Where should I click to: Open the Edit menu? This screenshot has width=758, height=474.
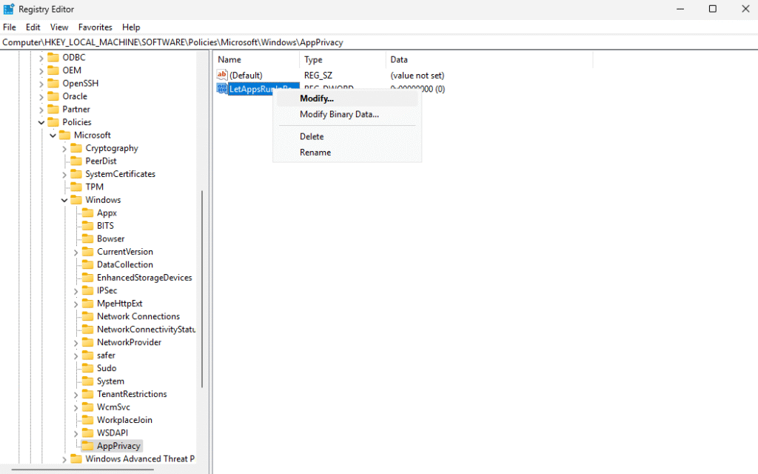[x=33, y=27]
